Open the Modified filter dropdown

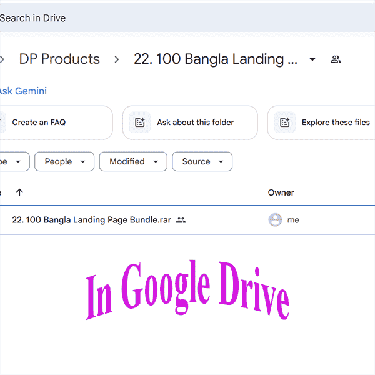[x=133, y=161]
